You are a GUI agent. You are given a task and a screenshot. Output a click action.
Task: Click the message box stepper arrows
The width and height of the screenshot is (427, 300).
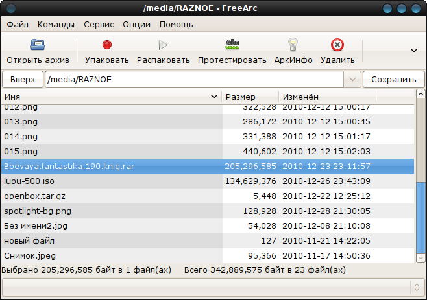tap(417, 287)
